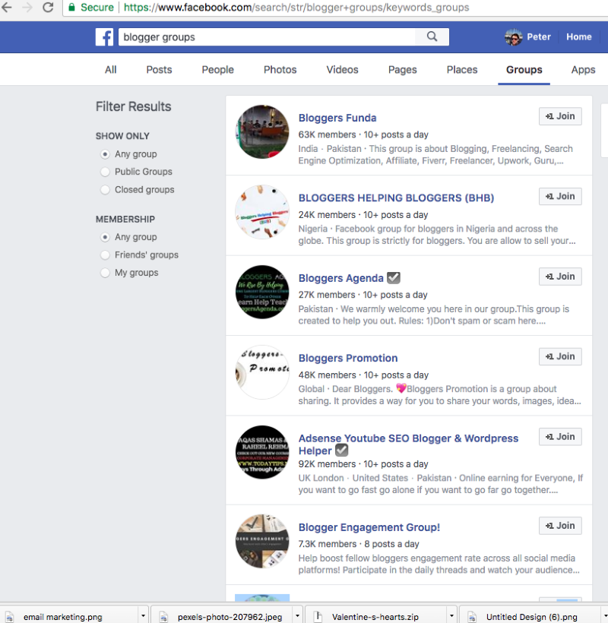Viewport: 608px width, 623px height.
Task: Click Peter profile name in header
Action: 539,37
